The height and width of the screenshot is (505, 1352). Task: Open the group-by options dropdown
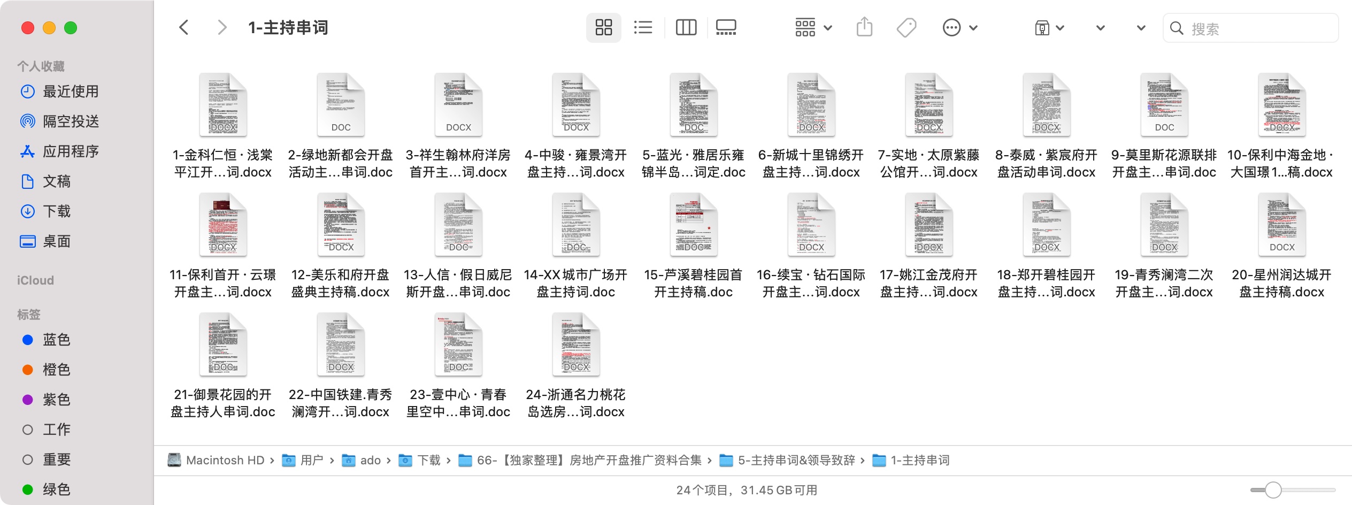[813, 28]
